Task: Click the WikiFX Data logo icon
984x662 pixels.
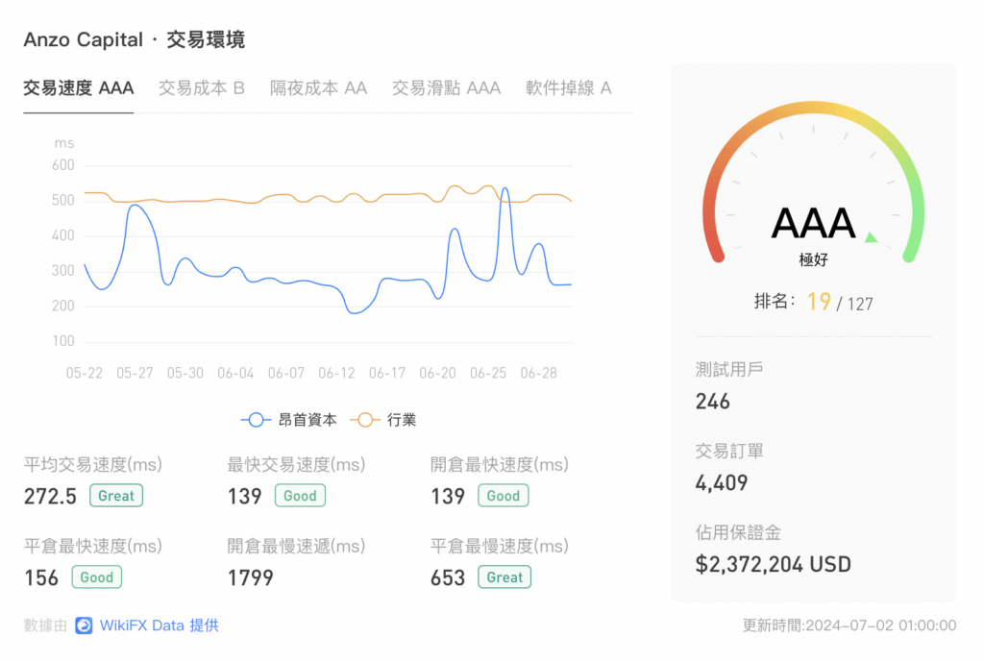Action: [x=85, y=625]
